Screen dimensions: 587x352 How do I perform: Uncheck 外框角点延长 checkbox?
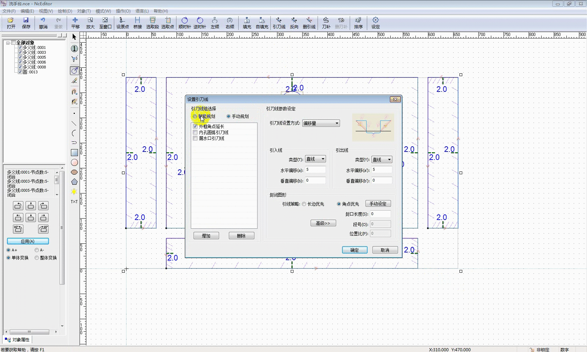coord(195,126)
